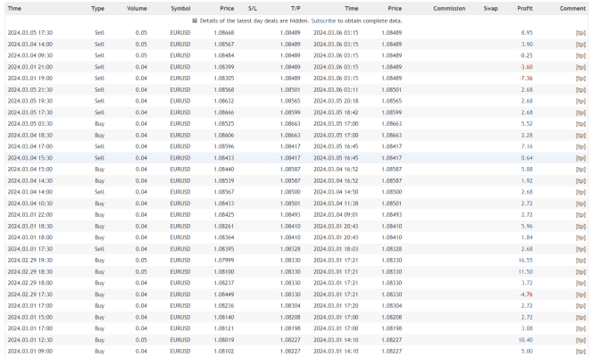Click the Type column header
Screen dimensions: 592x357
coord(97,8)
